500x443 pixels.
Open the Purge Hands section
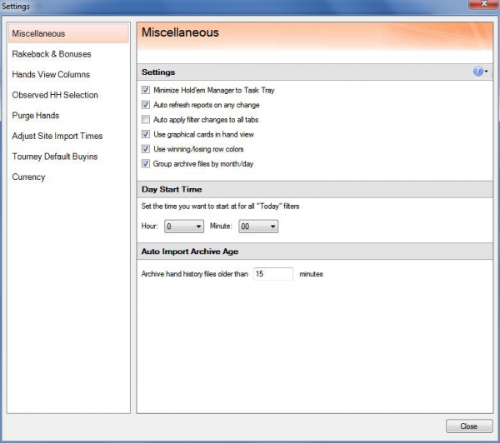coord(36,116)
